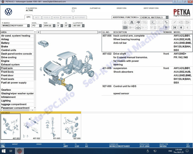Click the PETKA app taskbar icon
Screen dimensions: 193x154
[19, 151]
